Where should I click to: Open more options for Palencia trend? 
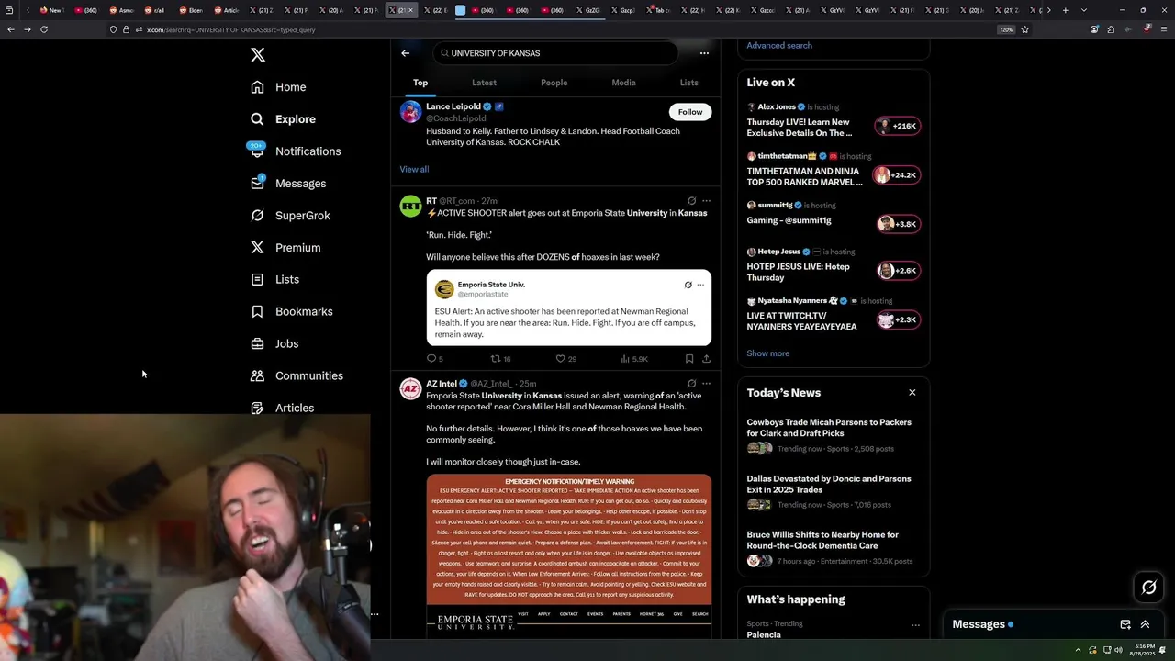coord(915,625)
